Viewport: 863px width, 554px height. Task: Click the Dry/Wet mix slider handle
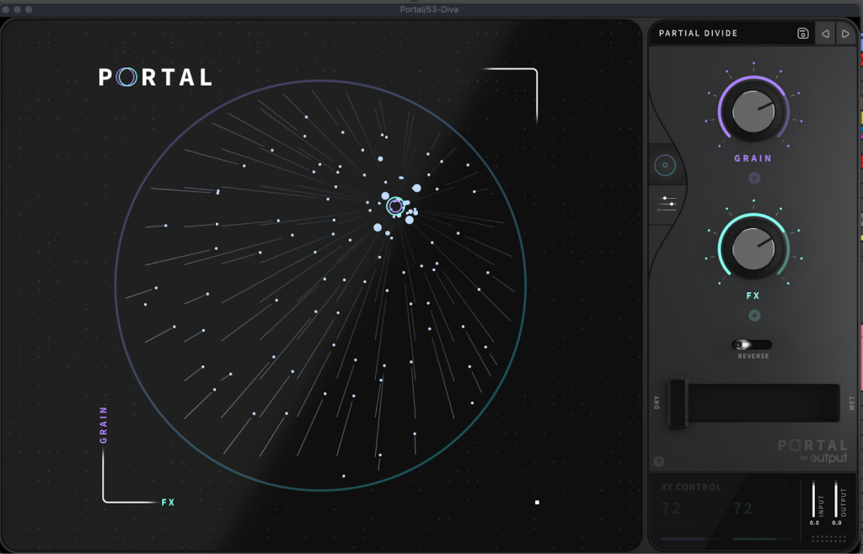pos(678,403)
